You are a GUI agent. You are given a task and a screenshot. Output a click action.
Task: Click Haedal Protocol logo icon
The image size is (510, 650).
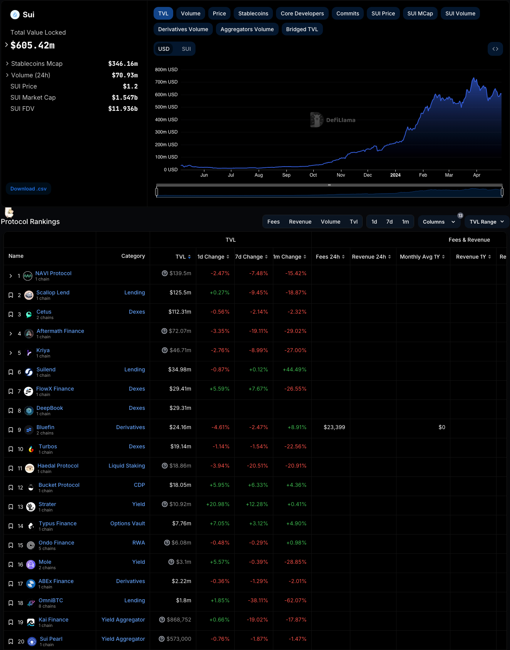coord(30,468)
